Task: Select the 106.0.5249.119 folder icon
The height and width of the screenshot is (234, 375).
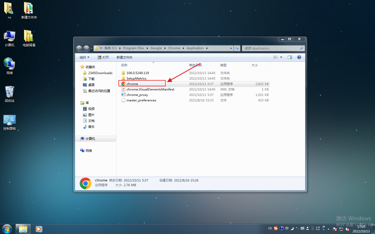Action: click(123, 73)
